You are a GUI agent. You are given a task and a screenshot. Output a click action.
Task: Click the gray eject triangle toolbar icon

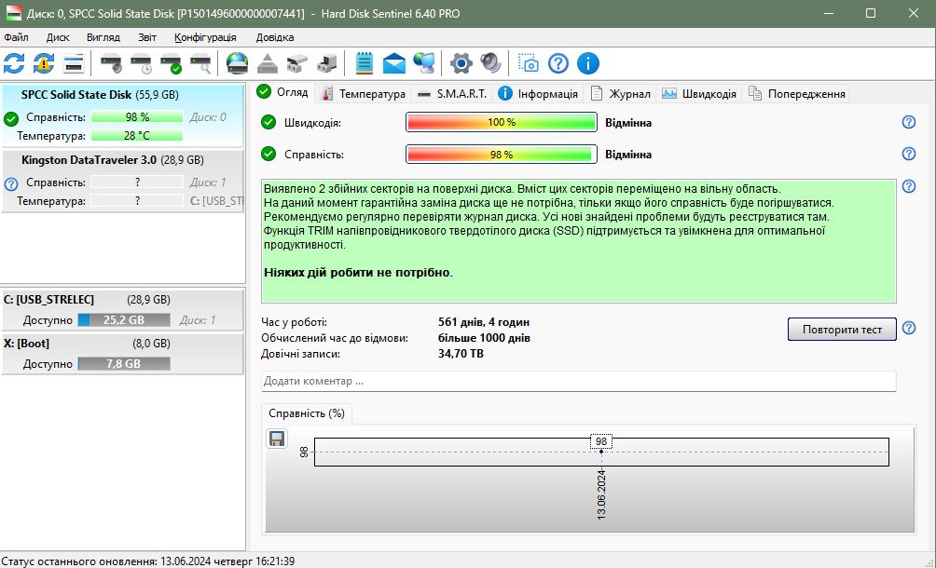pos(268,63)
